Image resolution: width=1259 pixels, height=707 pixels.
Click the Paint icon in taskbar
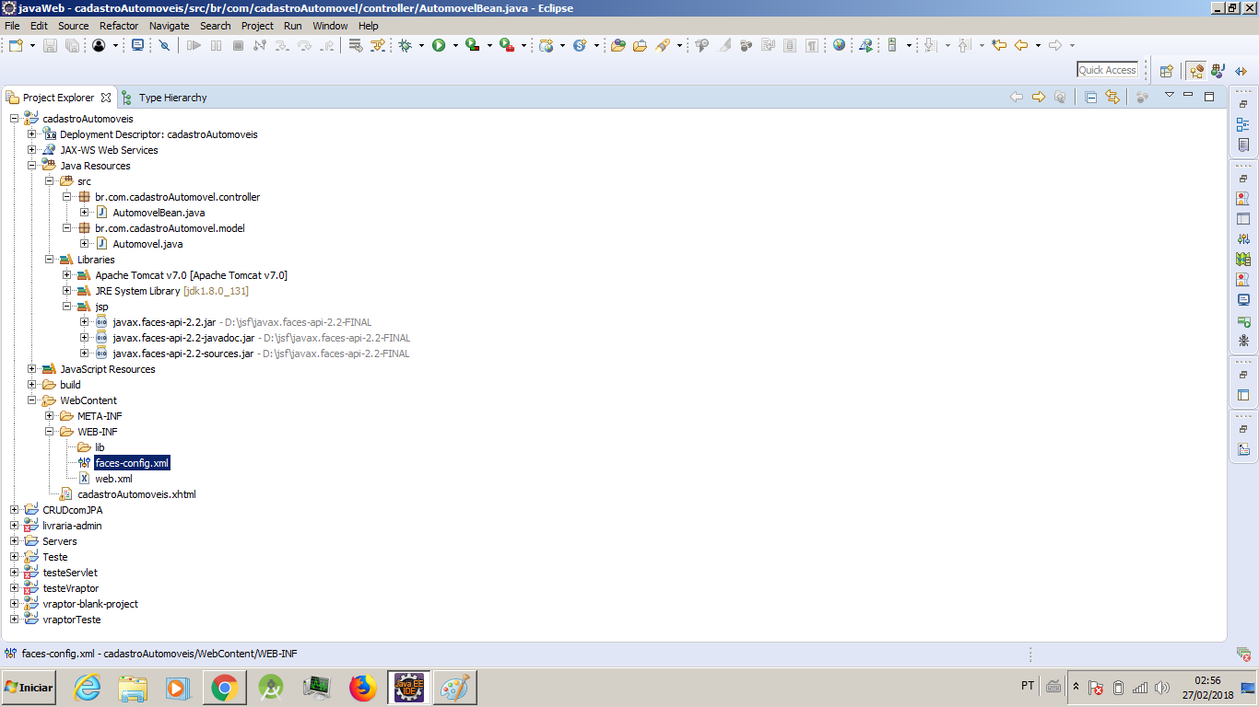pos(455,688)
